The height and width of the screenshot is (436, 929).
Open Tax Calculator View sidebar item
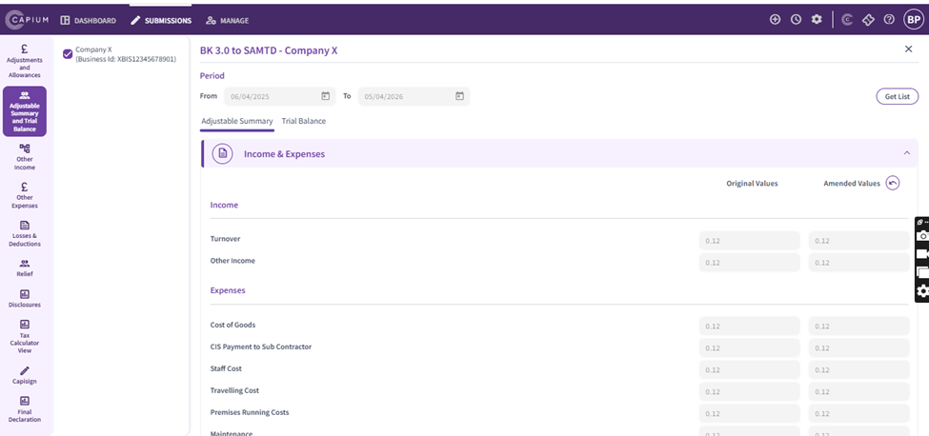(x=24, y=336)
